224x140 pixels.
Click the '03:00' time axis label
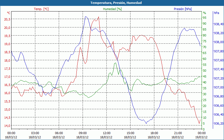coord(35,133)
